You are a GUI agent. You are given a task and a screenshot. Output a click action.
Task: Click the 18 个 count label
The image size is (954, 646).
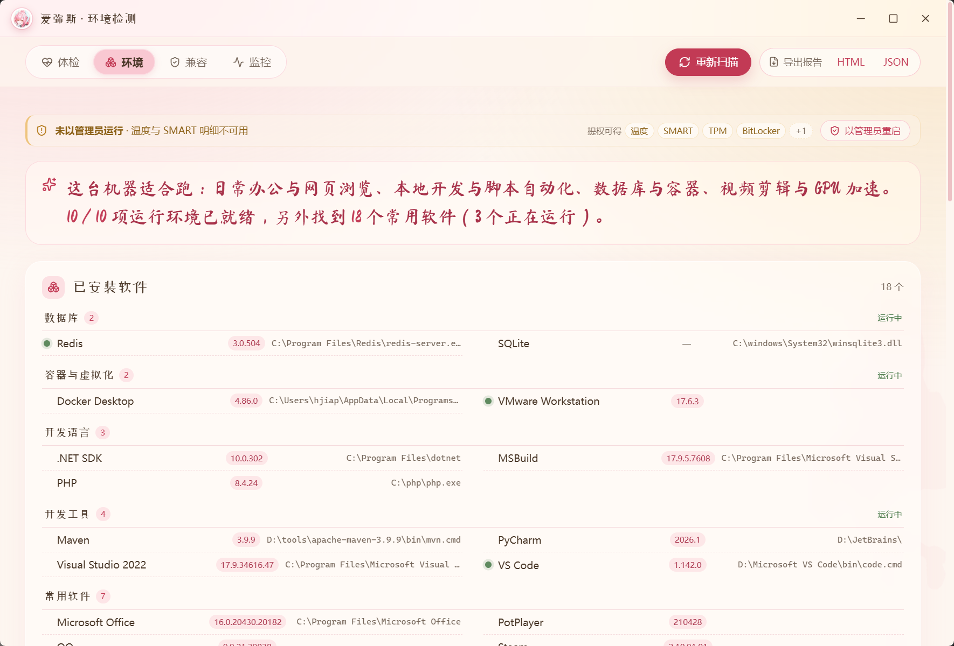(891, 287)
